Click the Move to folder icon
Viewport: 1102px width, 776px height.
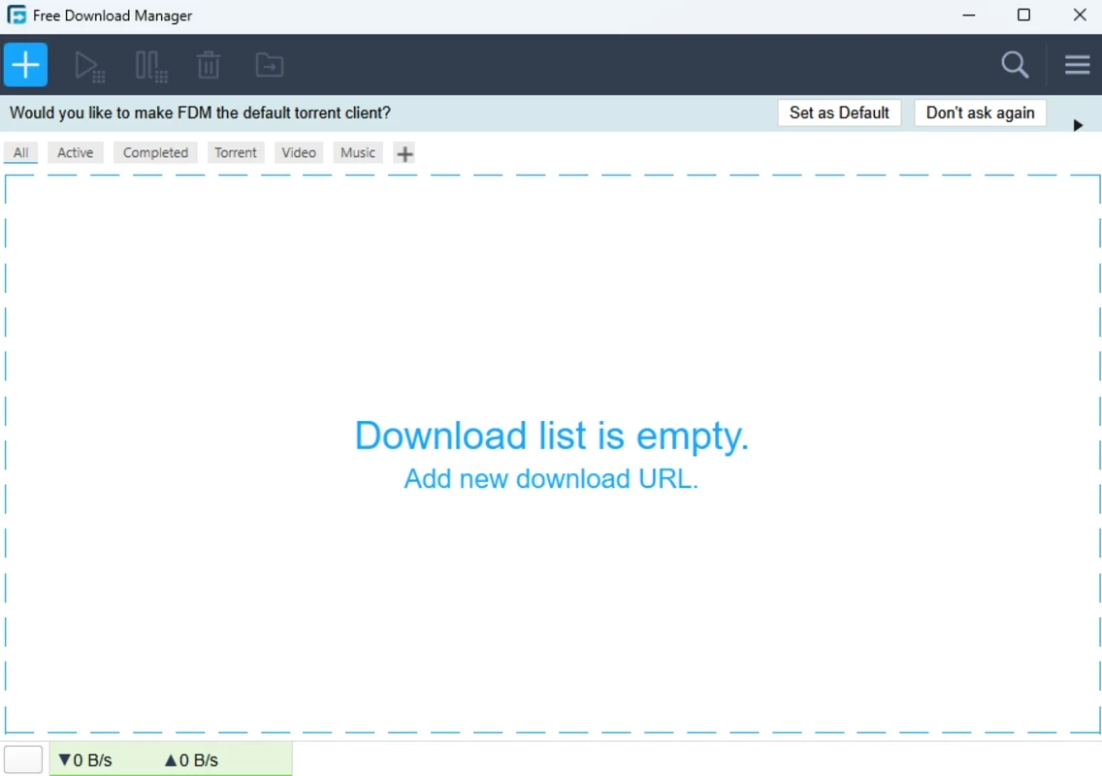270,65
